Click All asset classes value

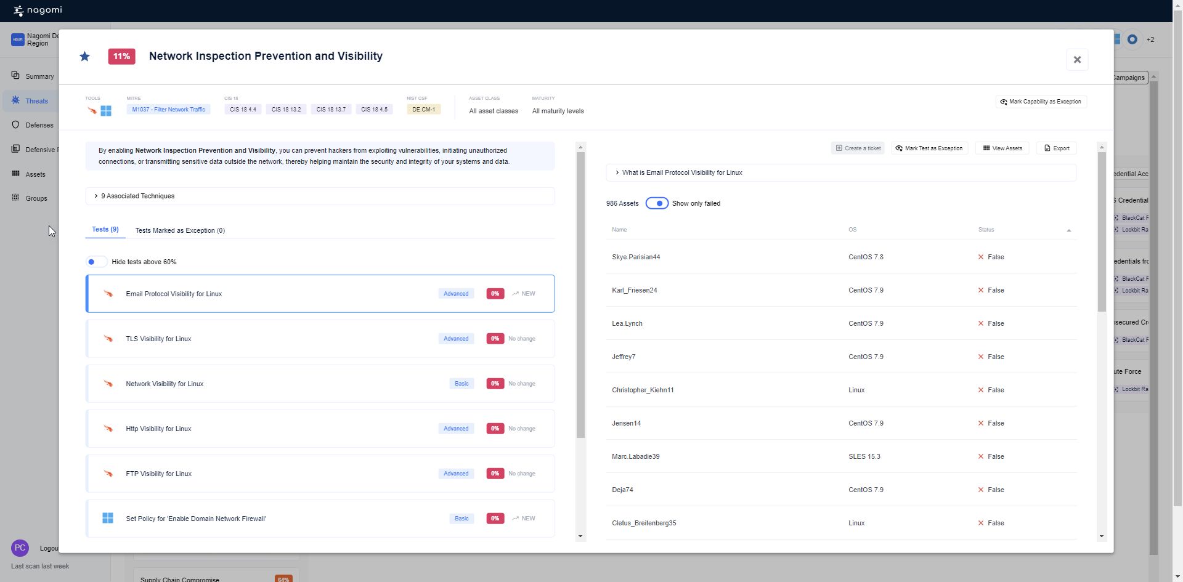(494, 111)
